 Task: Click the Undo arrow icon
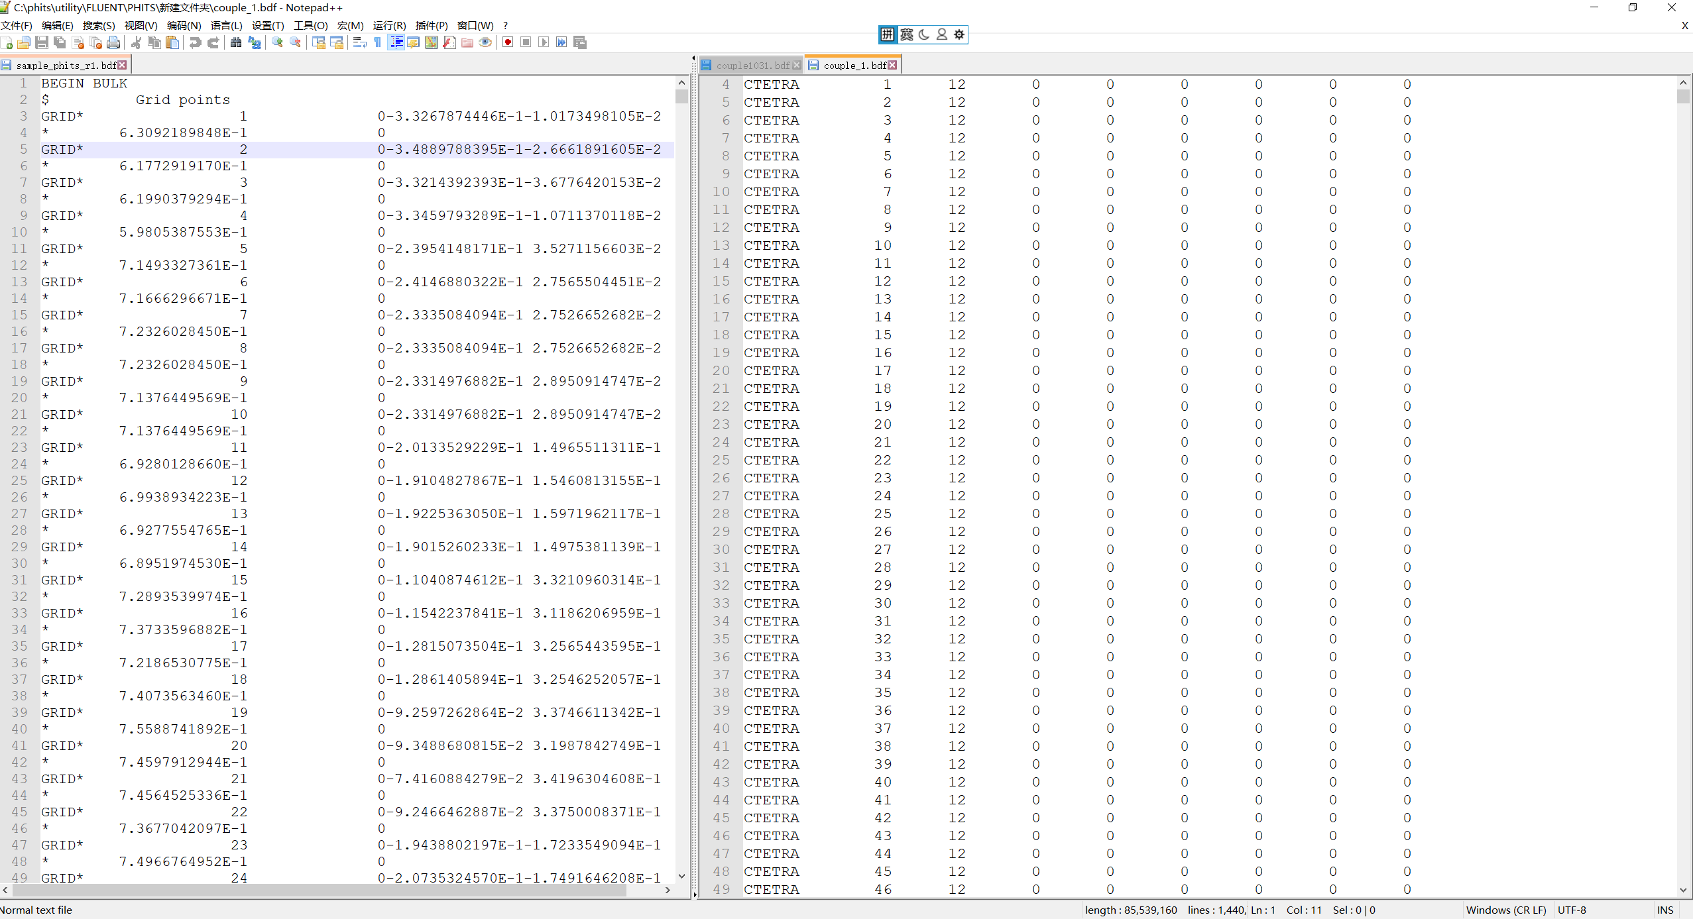[195, 42]
